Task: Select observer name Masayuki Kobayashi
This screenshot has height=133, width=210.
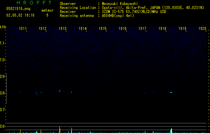Action: [120, 4]
